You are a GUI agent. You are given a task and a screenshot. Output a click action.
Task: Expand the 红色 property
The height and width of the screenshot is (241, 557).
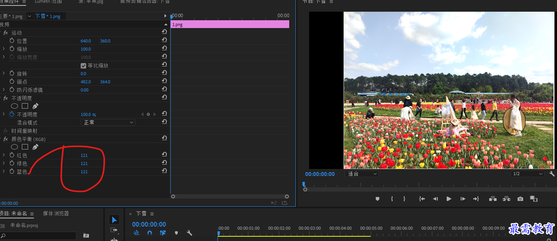pyautogui.click(x=4, y=155)
